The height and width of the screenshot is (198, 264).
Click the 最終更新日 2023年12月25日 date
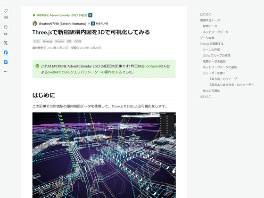[50, 48]
